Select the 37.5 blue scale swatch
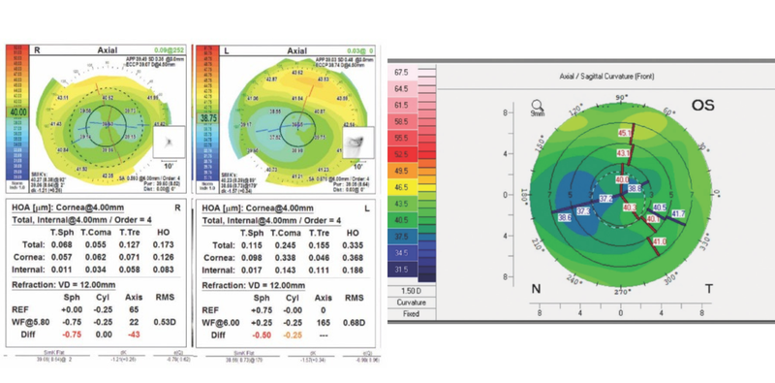 point(401,237)
